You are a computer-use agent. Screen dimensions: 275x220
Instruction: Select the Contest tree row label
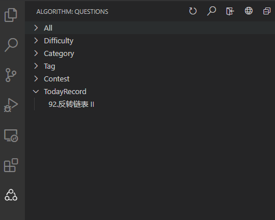[x=57, y=79]
